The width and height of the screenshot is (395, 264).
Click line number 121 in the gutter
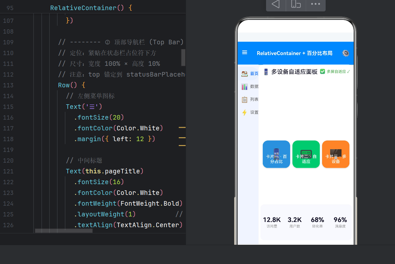[8, 171]
